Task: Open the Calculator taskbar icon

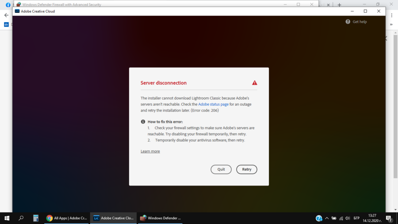Action: 35,218
